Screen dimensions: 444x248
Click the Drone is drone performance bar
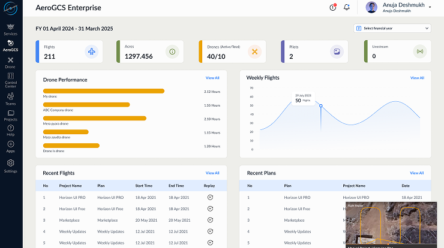71,146
